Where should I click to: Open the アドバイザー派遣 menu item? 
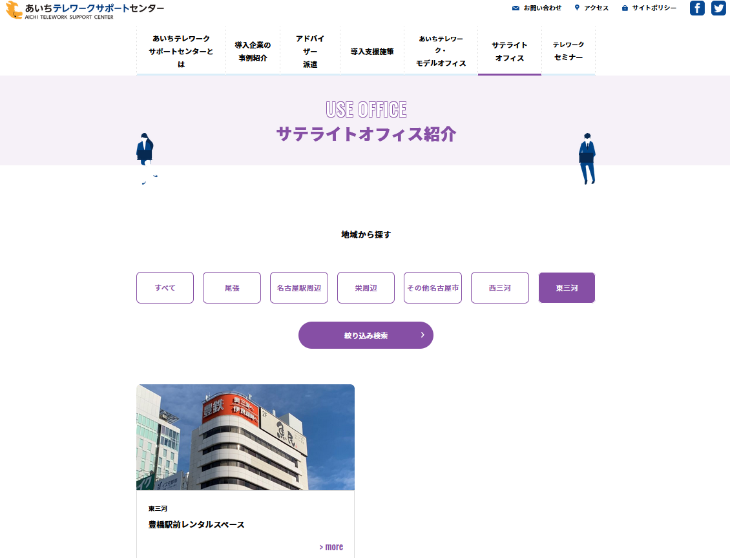310,52
